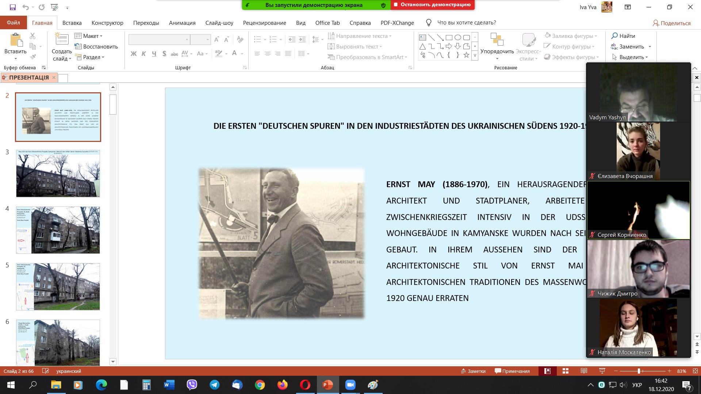
Task: Click the Undo arrow icon
Action: (x=25, y=7)
